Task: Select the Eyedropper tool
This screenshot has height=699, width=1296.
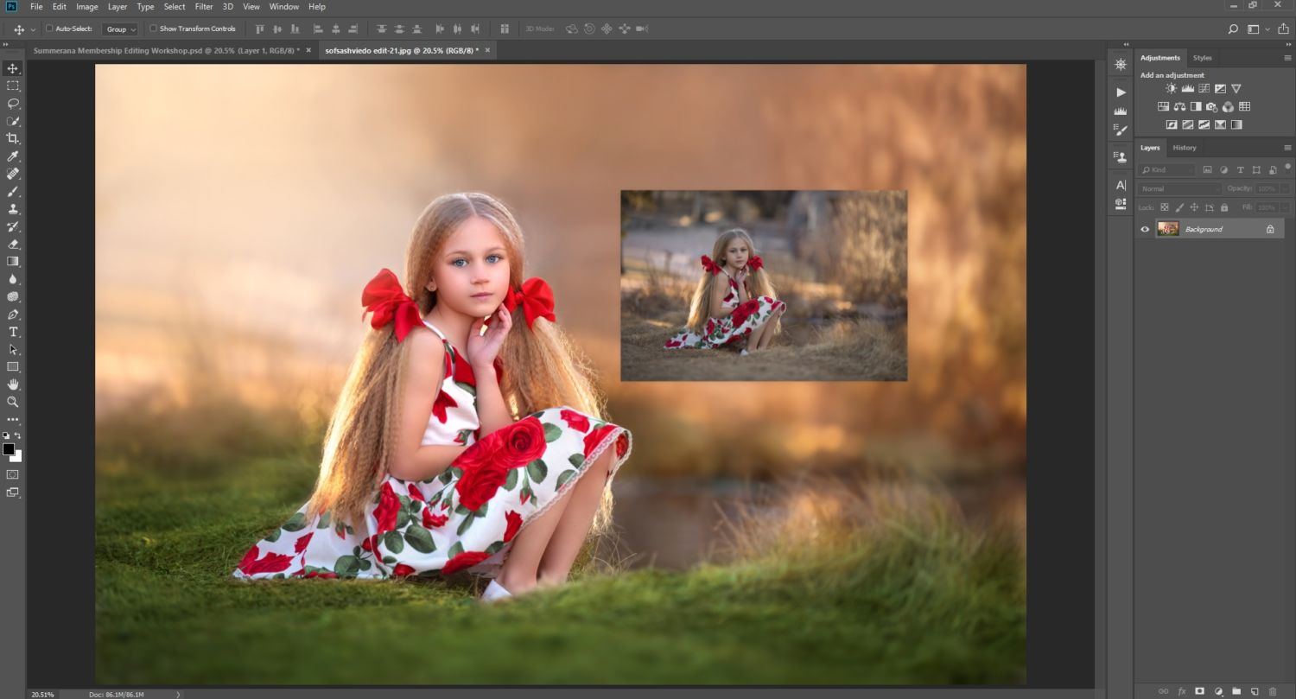Action: [13, 156]
